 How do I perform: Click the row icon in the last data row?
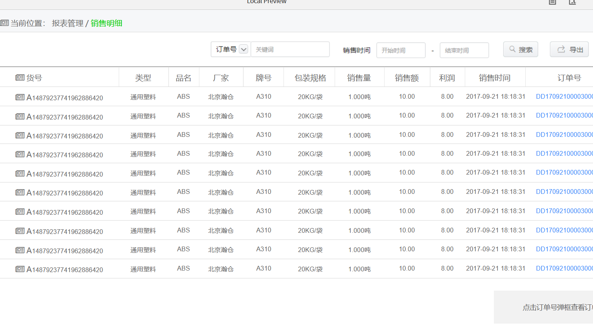20,269
